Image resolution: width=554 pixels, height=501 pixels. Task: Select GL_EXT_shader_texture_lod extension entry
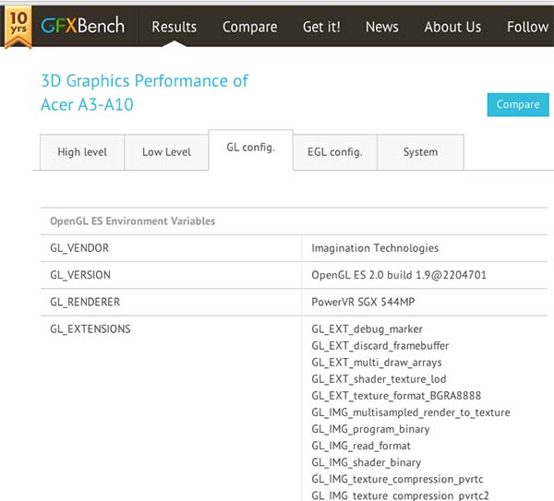point(379,379)
